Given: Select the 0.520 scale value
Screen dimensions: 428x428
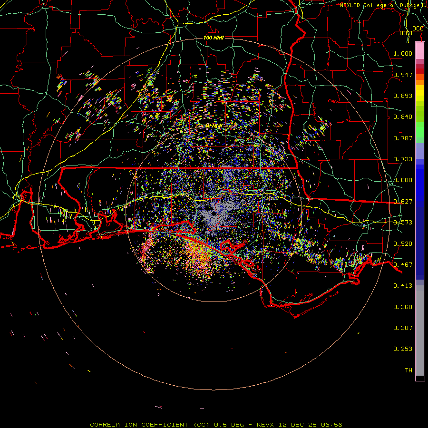Looking at the screenshot, I should (403, 244).
